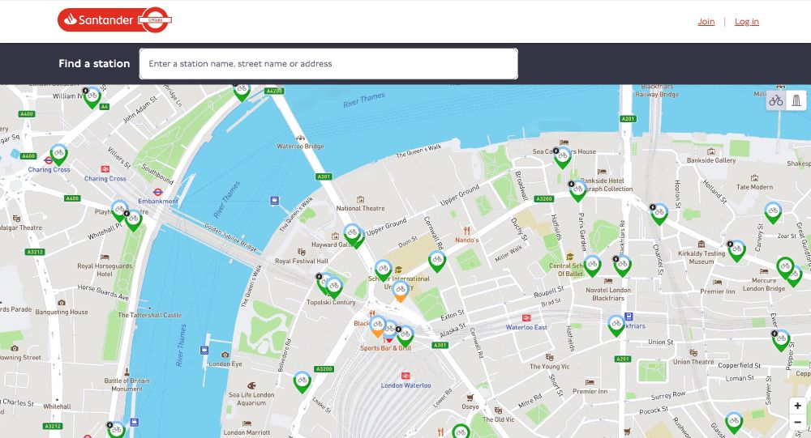Click the river pier ferry icon near Queen's Walk
811x438 pixels.
(x=275, y=201)
